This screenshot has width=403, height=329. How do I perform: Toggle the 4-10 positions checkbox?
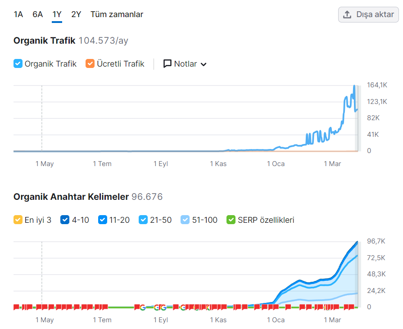tap(65, 220)
